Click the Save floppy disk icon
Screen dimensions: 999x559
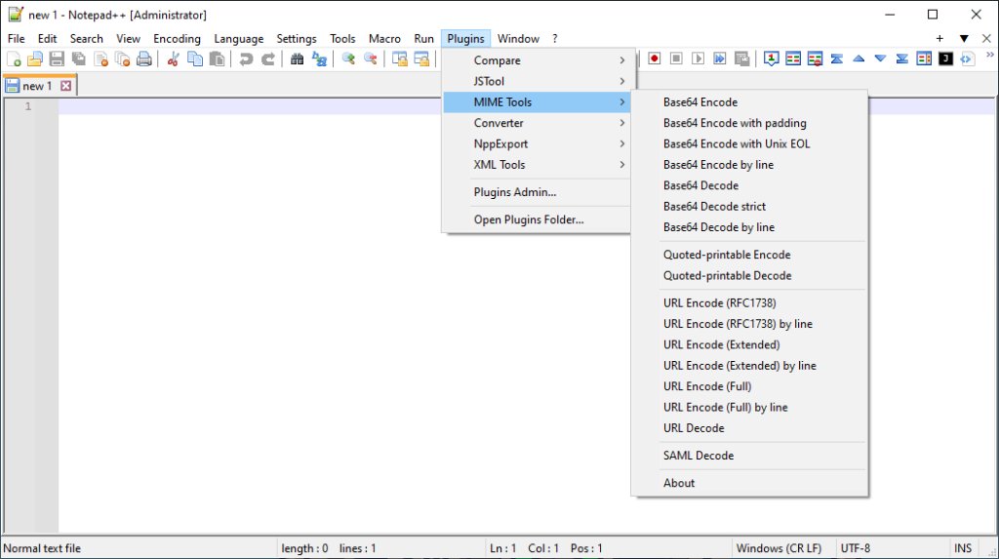point(57,60)
